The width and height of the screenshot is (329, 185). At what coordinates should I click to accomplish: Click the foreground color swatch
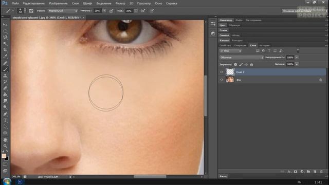[x=4, y=156]
